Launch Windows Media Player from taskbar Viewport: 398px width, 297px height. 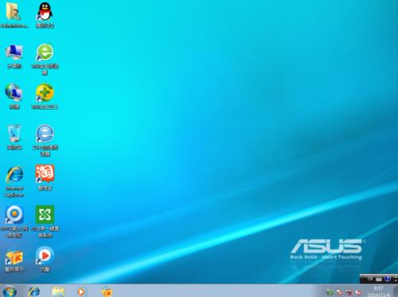[x=81, y=292]
